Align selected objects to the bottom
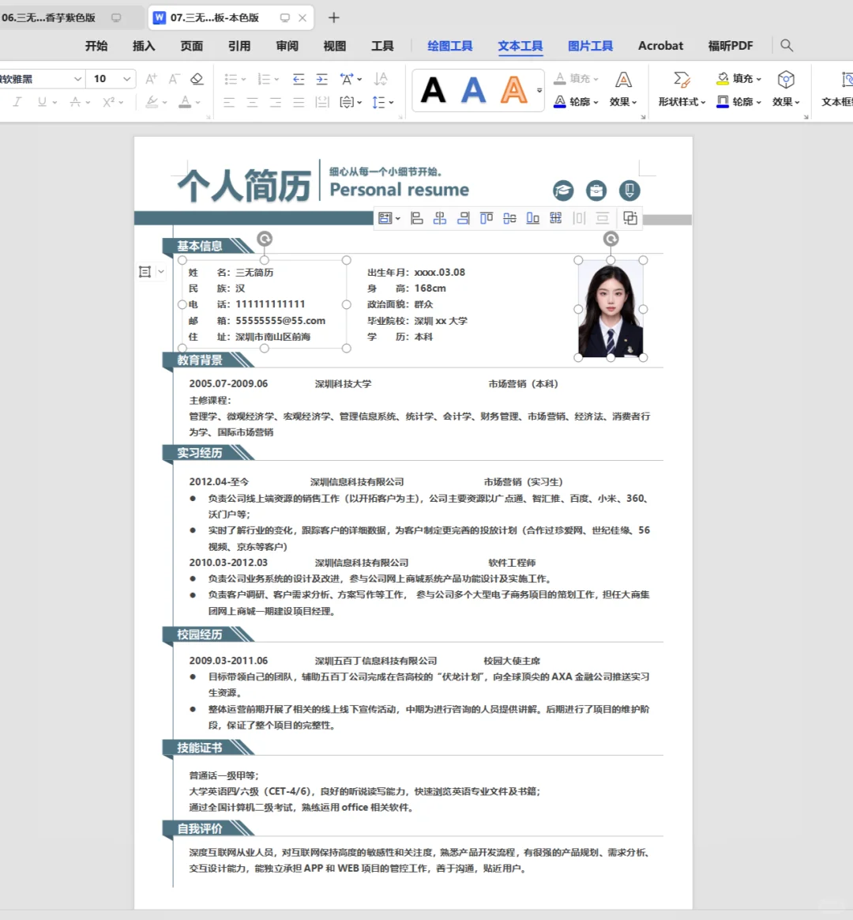The image size is (853, 920). coord(532,218)
